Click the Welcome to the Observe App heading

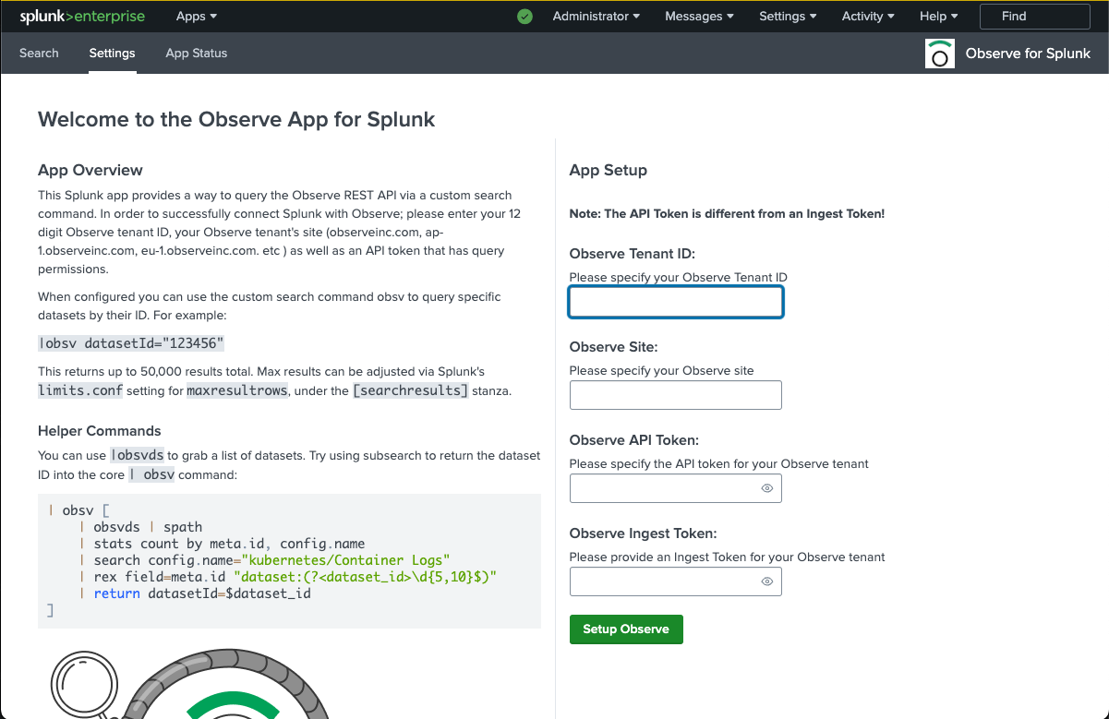(x=236, y=119)
